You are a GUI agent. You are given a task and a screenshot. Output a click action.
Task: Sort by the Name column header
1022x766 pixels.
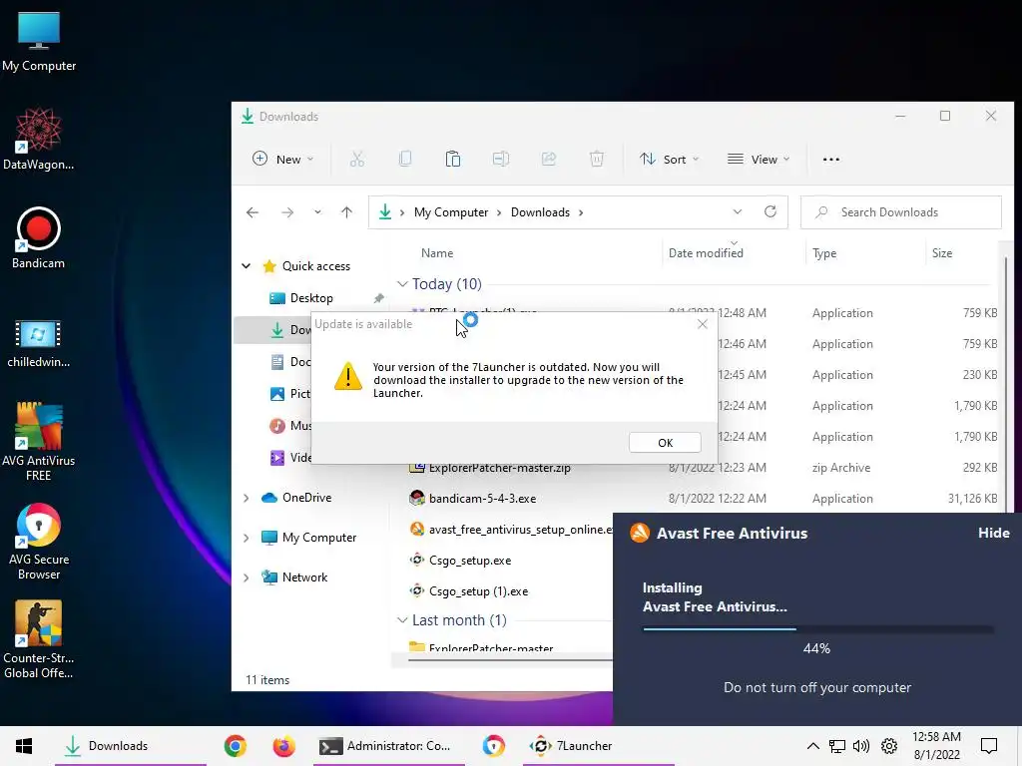pyautogui.click(x=437, y=253)
